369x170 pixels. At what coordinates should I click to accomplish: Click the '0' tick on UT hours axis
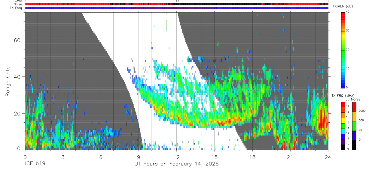point(25,157)
